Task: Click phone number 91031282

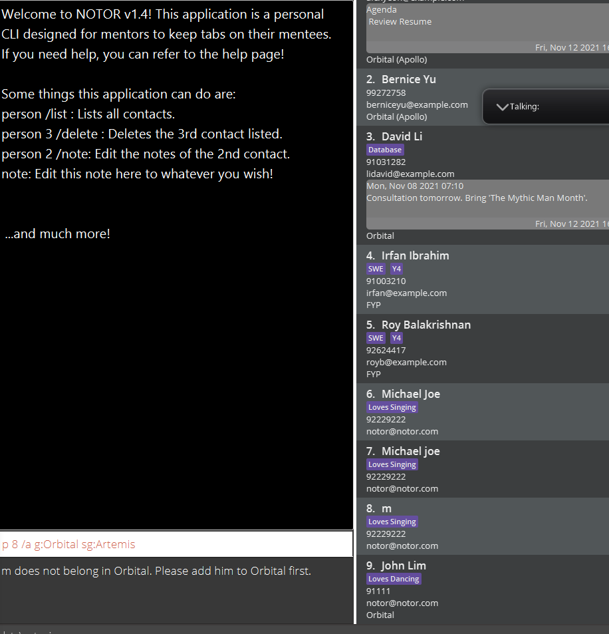Action: [x=386, y=162]
